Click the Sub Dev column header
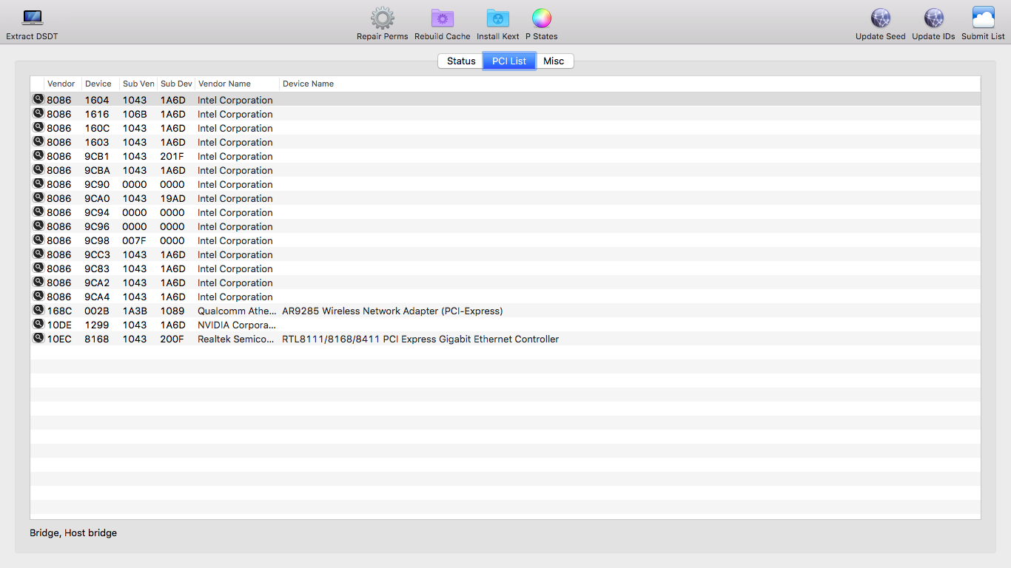 (x=176, y=84)
